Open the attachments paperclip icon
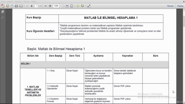 (3, 18)
